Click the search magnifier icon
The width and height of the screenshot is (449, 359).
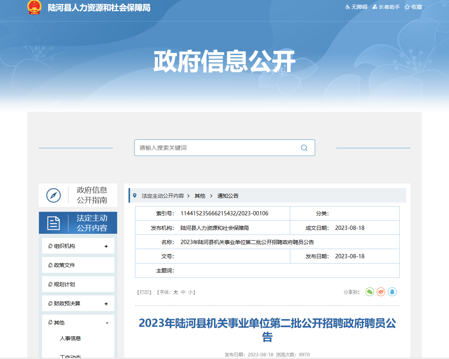pos(304,148)
